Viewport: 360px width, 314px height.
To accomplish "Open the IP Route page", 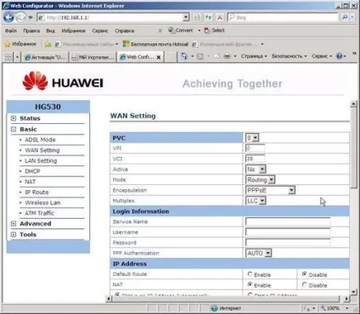I will 37,192.
